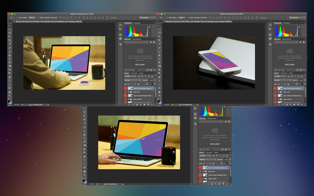Toggle Auto-Select checkbox in left window
The width and height of the screenshot is (314, 196).
pos(18,18)
